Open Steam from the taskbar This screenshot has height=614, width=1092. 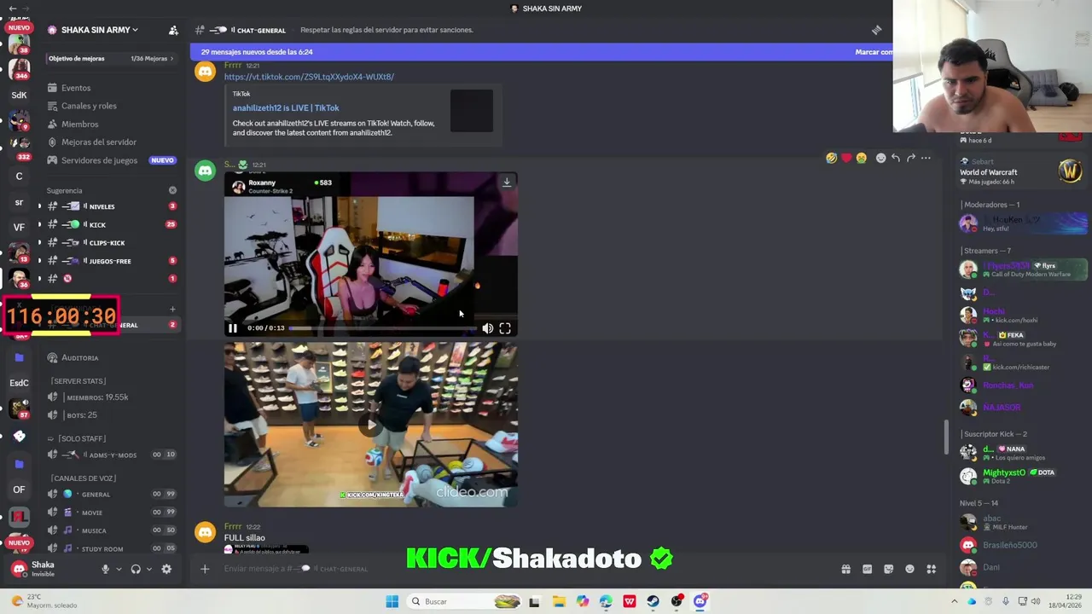click(x=653, y=601)
